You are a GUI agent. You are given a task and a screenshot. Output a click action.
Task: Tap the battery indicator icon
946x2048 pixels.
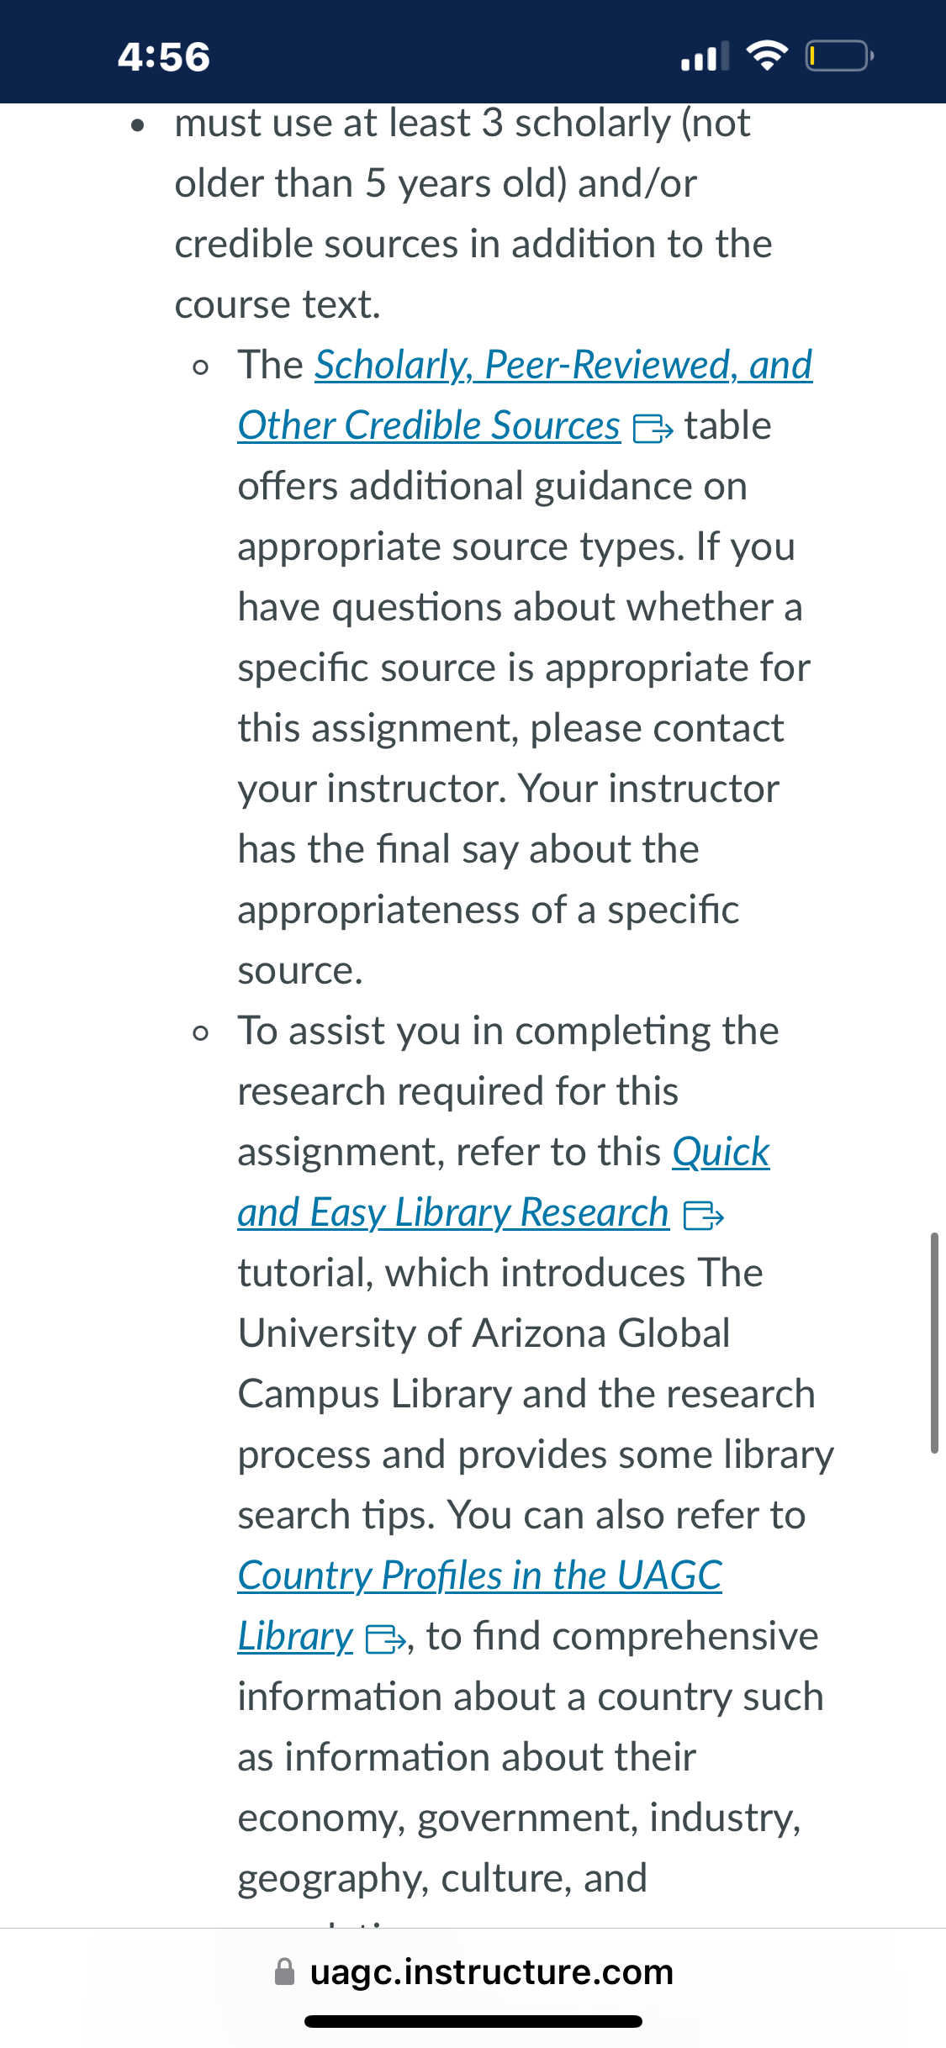(x=839, y=56)
